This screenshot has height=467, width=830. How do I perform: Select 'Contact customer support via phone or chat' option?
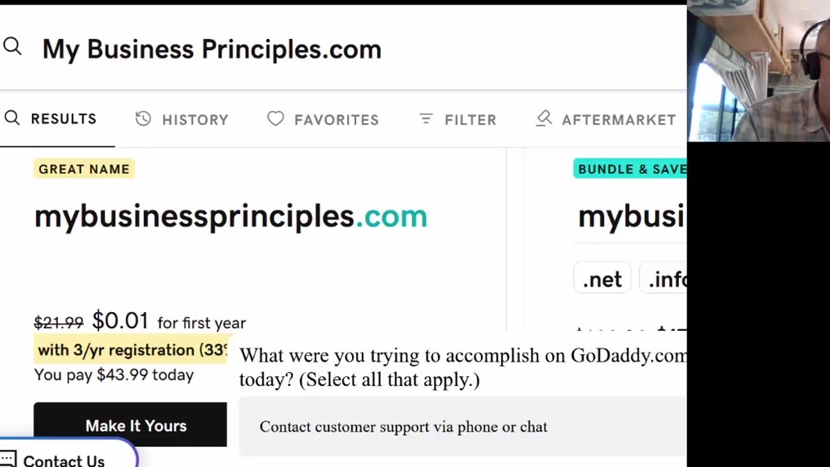[x=403, y=427]
